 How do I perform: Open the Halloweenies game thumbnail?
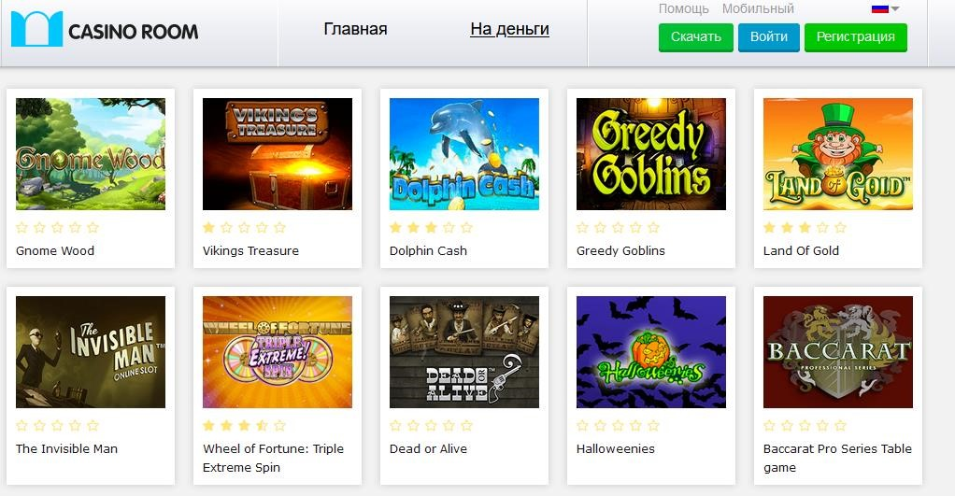pyautogui.click(x=651, y=352)
